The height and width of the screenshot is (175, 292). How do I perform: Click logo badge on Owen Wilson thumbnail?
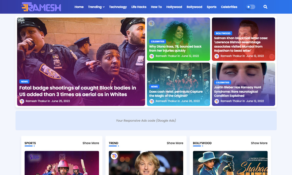click(114, 156)
